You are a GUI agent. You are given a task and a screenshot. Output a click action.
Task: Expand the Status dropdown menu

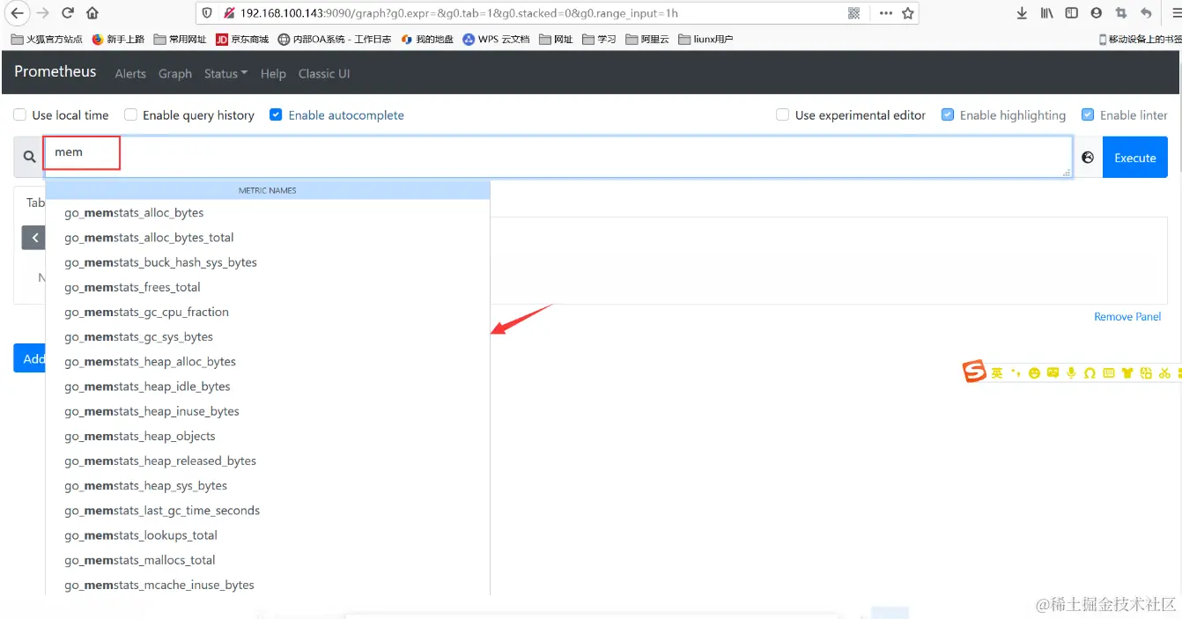click(225, 74)
